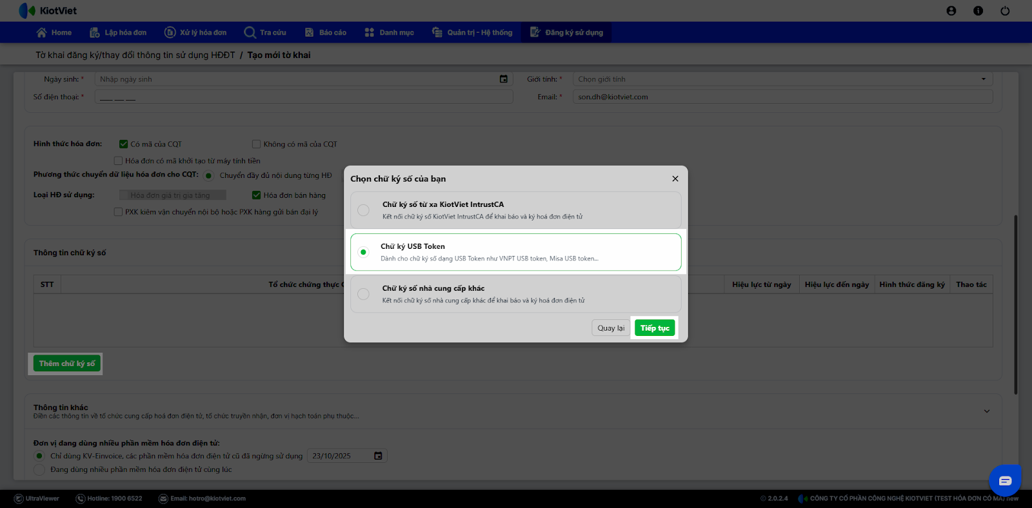This screenshot has width=1032, height=508.
Task: Click the UltraViewer icon in footer
Action: click(19, 498)
